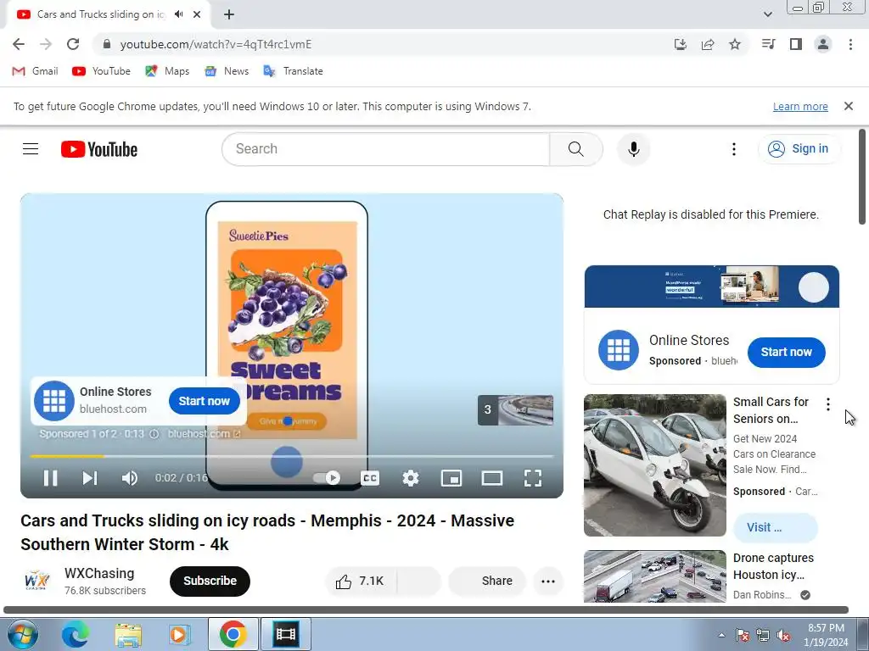Open Small Cars for Seniors ad thumbnail
This screenshot has height=651, width=869.
pyautogui.click(x=655, y=465)
